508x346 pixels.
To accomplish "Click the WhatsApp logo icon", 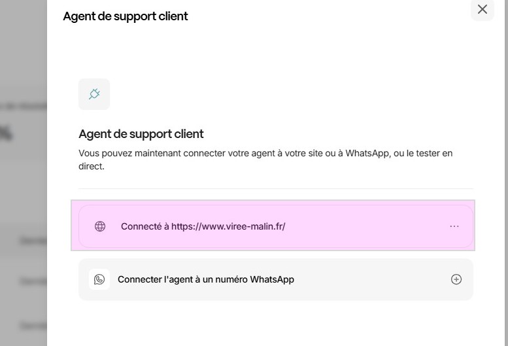I will pyautogui.click(x=99, y=279).
